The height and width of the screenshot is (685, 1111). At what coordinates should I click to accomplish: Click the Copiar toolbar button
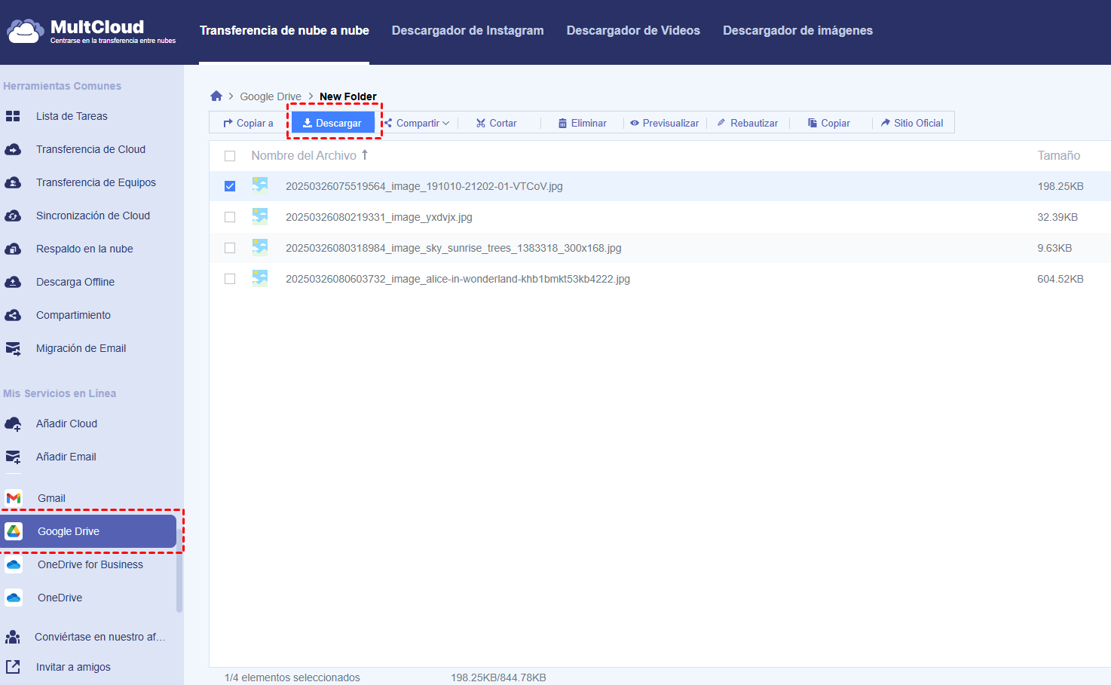(x=829, y=123)
